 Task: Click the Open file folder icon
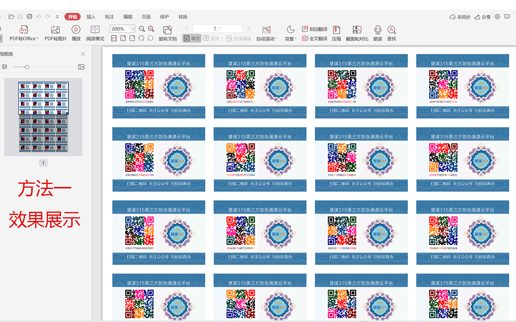pyautogui.click(x=11, y=17)
